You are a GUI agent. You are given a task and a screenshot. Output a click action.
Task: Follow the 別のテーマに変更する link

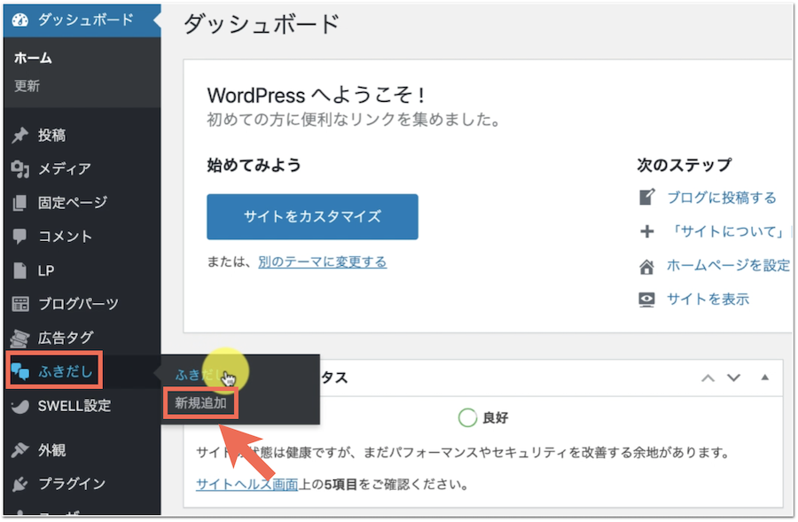(x=322, y=261)
